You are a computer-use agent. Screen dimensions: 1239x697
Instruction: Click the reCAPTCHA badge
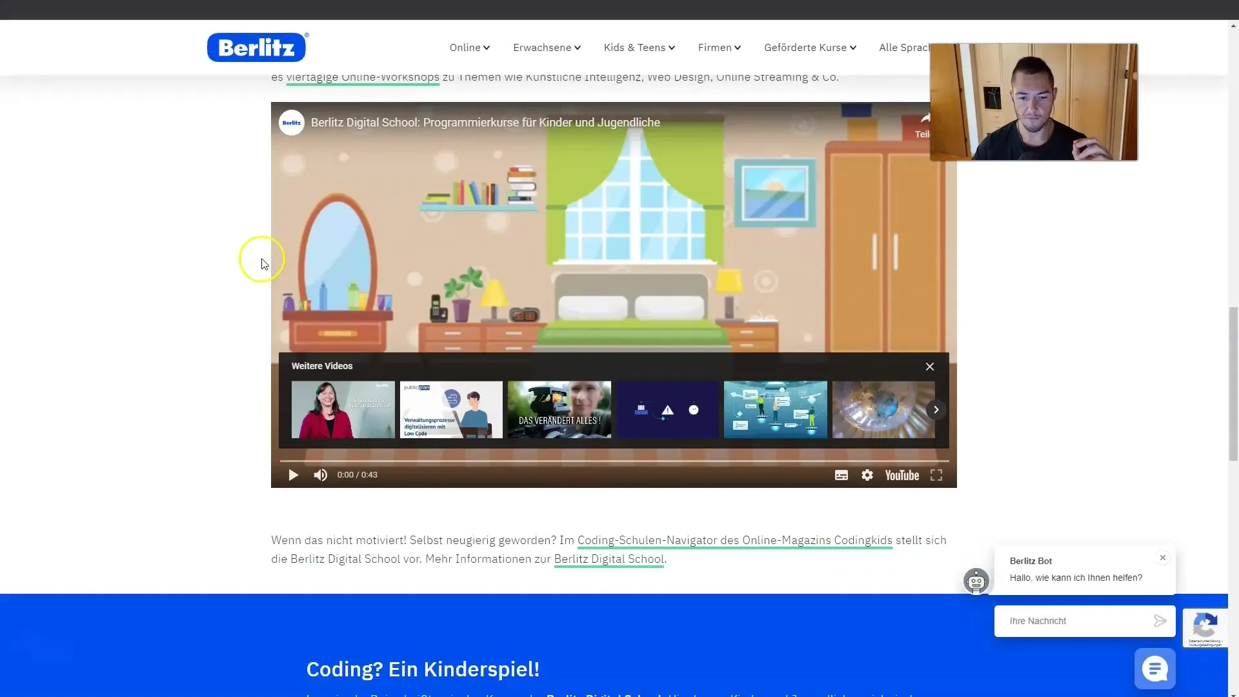1205,628
